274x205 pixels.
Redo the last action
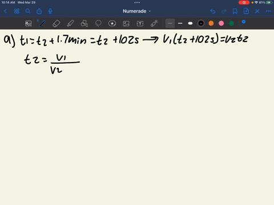[224, 11]
